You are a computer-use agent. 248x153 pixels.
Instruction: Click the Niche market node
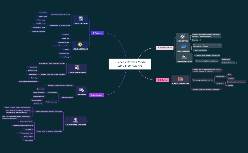click(x=33, y=71)
